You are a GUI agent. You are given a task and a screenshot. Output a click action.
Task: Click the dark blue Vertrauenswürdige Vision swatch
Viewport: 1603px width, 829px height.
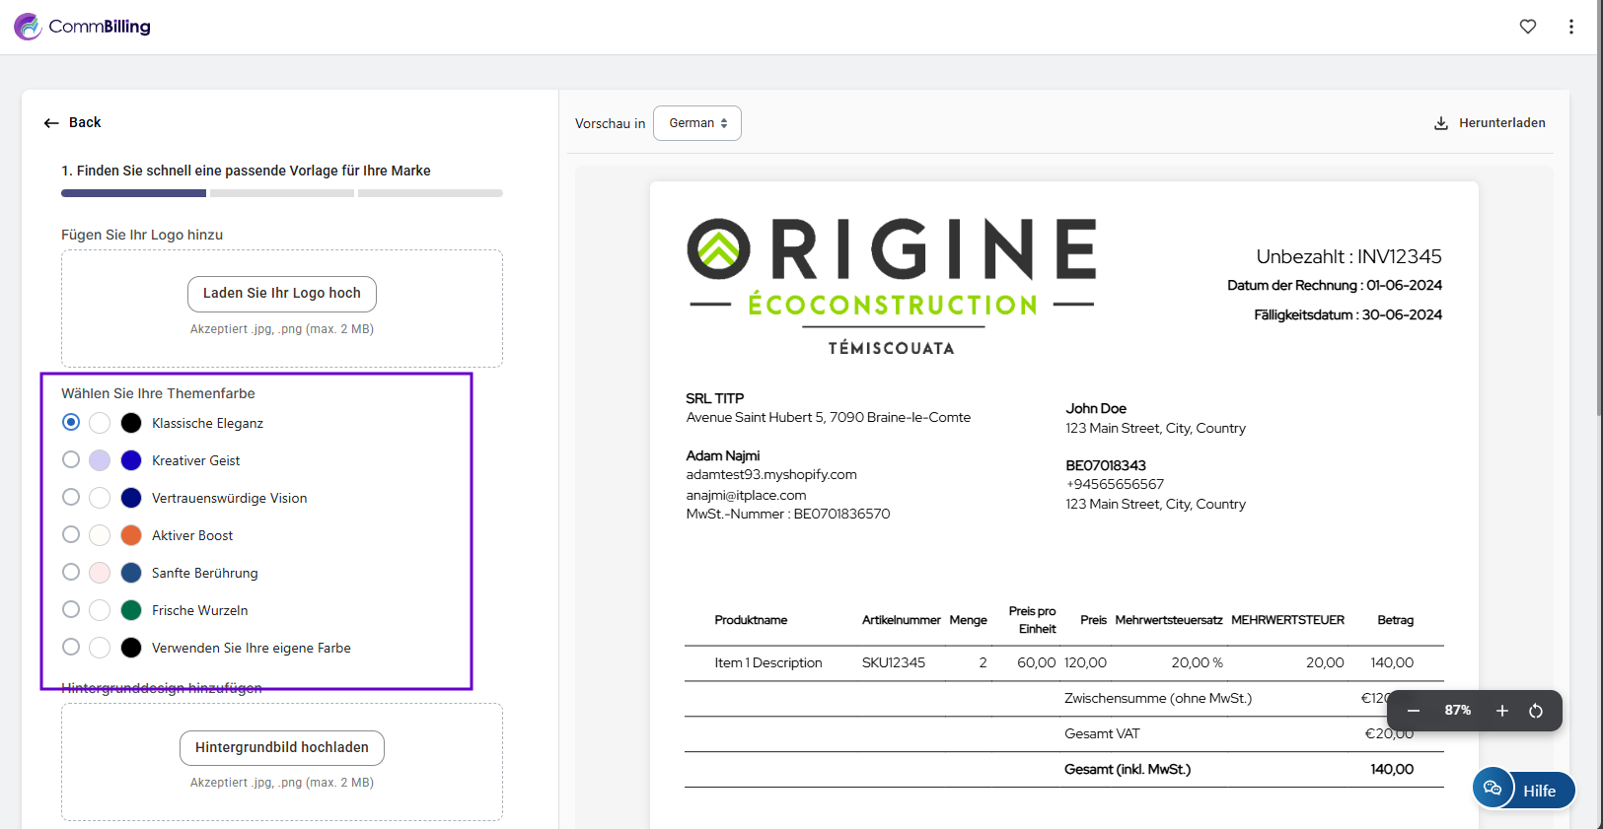pyautogui.click(x=131, y=498)
